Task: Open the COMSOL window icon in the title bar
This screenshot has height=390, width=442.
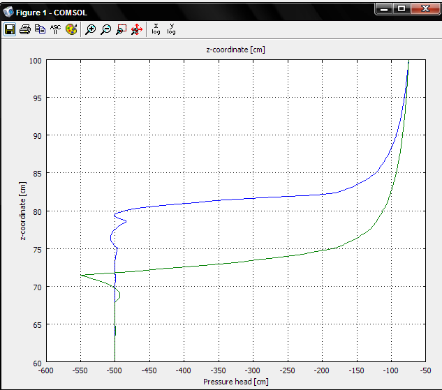Action: click(8, 10)
